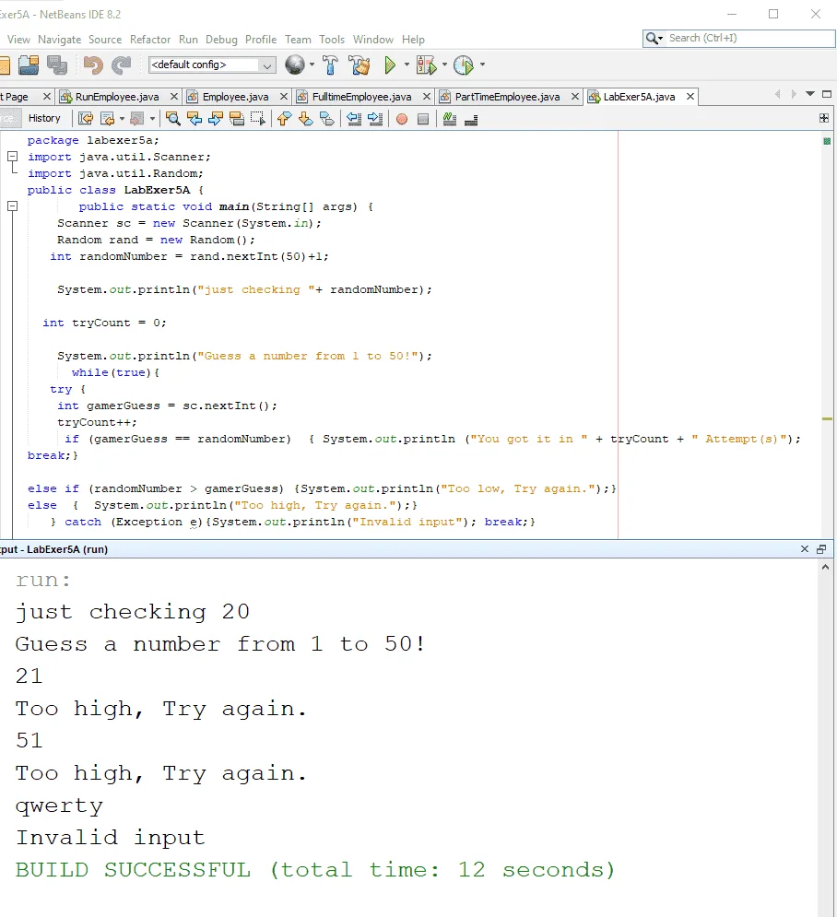
Task: Shift the line right icon
Action: click(375, 119)
